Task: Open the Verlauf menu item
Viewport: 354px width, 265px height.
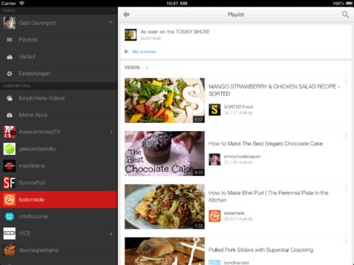Action: point(58,57)
